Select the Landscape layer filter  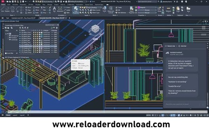13,40
